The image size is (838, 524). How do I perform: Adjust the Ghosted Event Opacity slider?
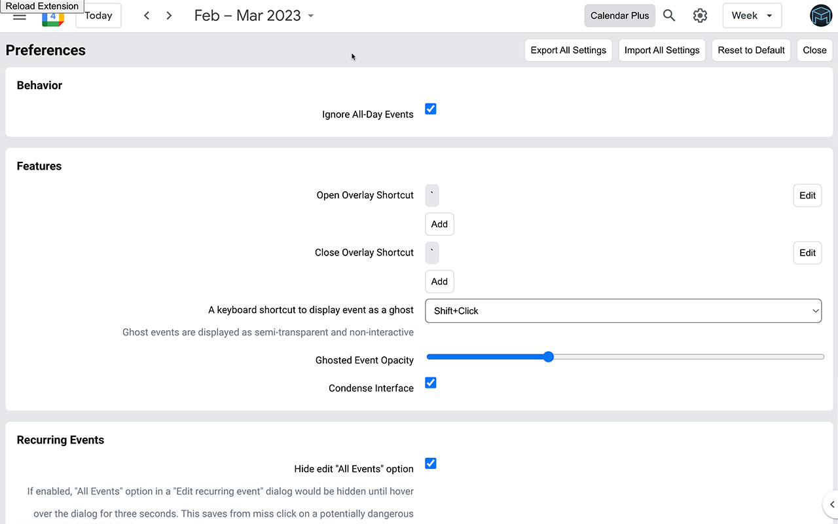click(x=548, y=356)
